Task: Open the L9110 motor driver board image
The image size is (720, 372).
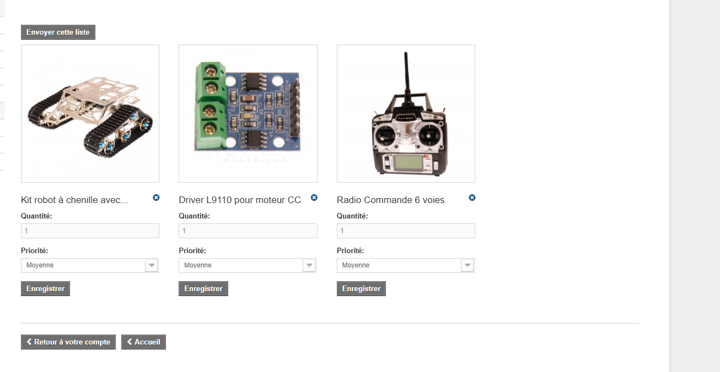Action: point(248,113)
